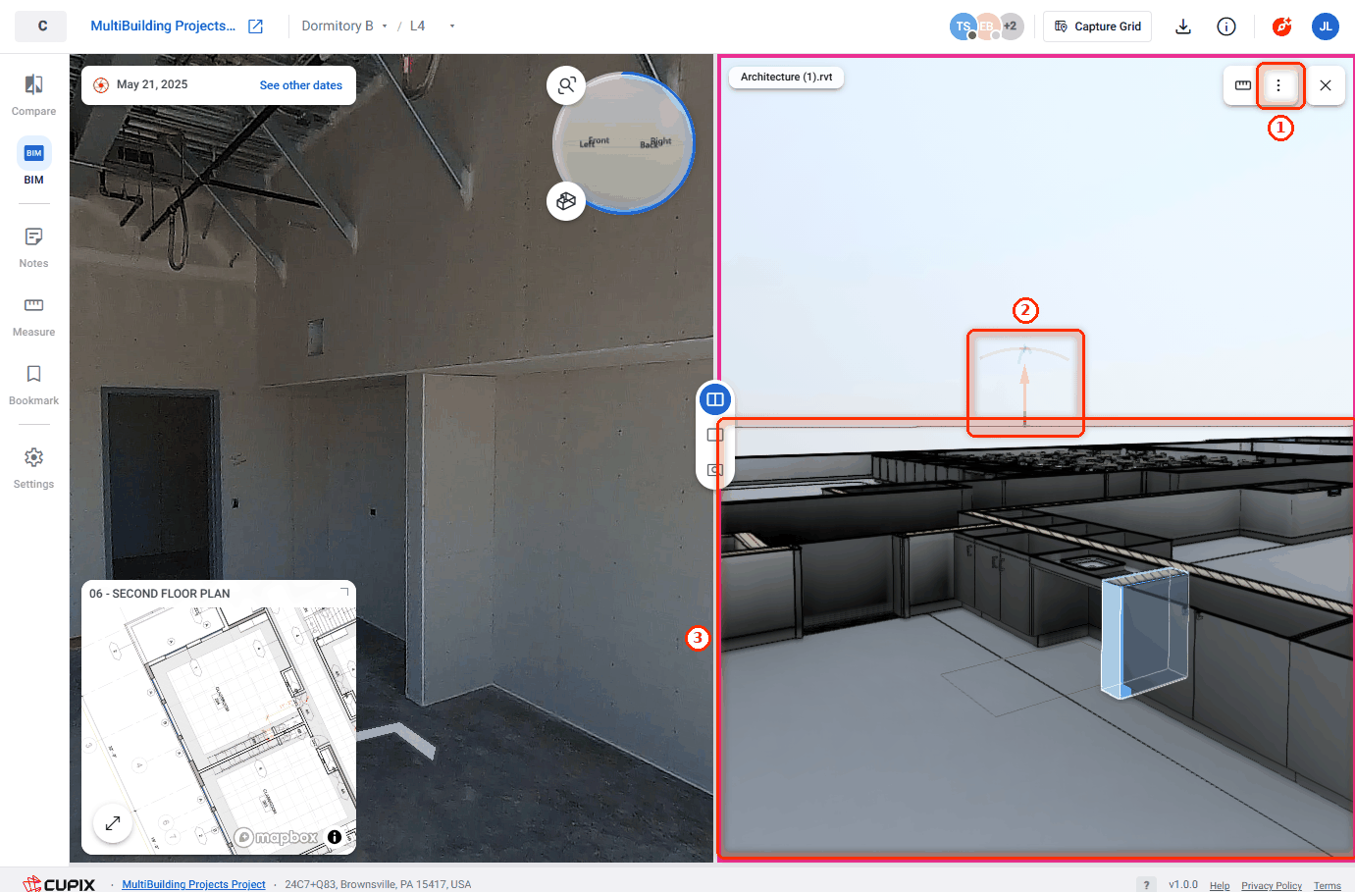Expand the floor plan minimap

point(113,823)
